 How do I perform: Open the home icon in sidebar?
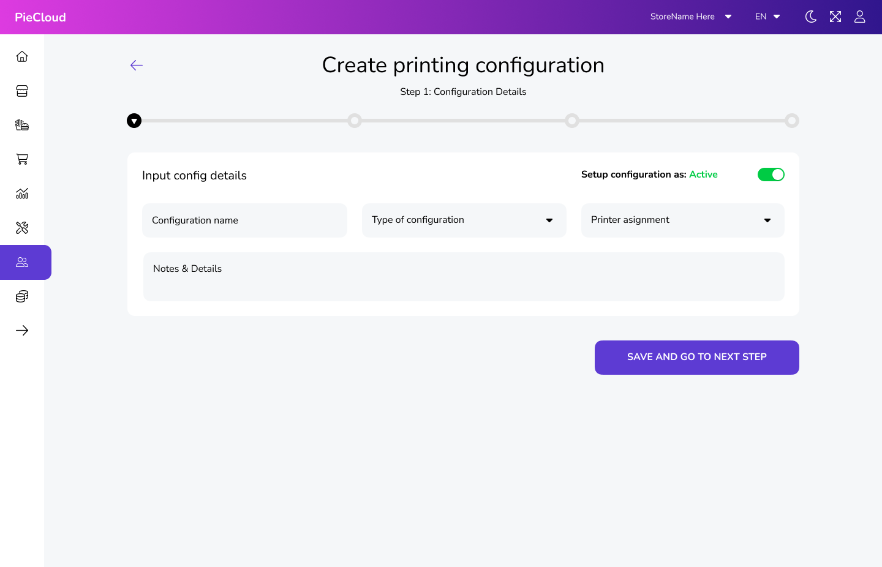[22, 57]
